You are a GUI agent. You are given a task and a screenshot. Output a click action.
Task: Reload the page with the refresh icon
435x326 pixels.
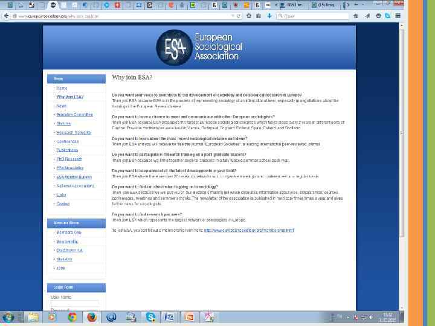[238, 16]
